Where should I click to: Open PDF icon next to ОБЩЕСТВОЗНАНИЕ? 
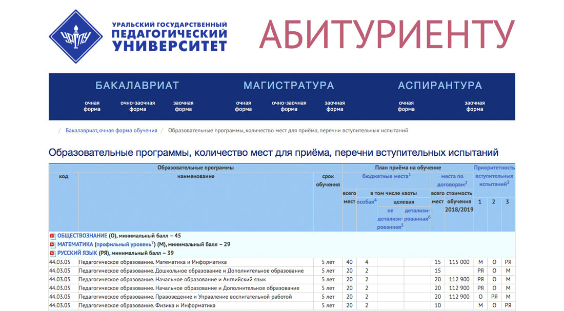[x=52, y=235]
